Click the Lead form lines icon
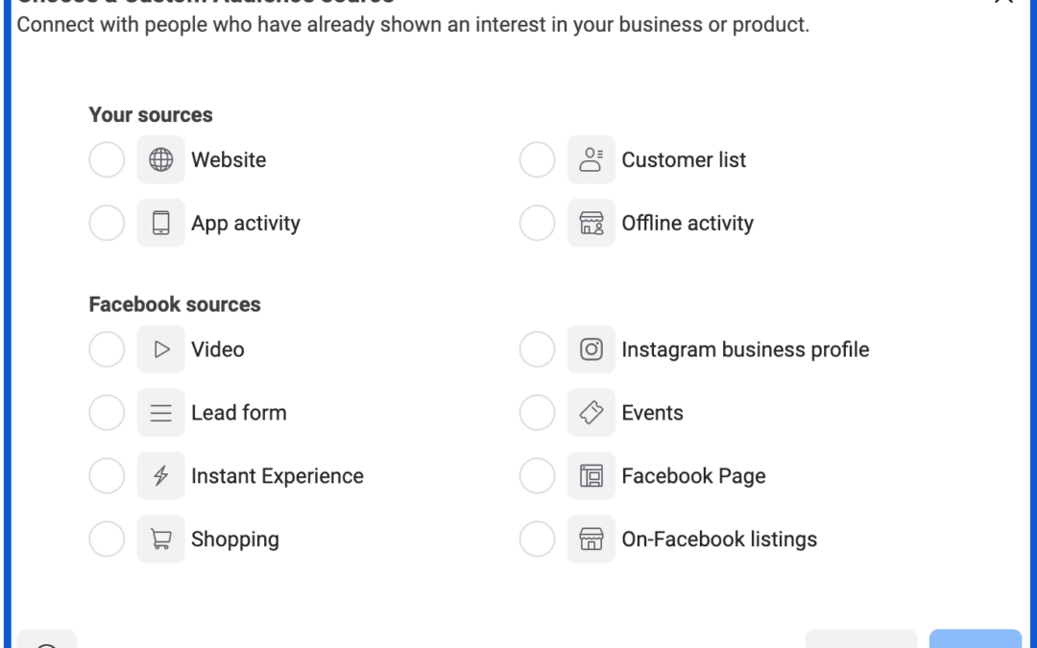This screenshot has width=1037, height=648. point(160,413)
